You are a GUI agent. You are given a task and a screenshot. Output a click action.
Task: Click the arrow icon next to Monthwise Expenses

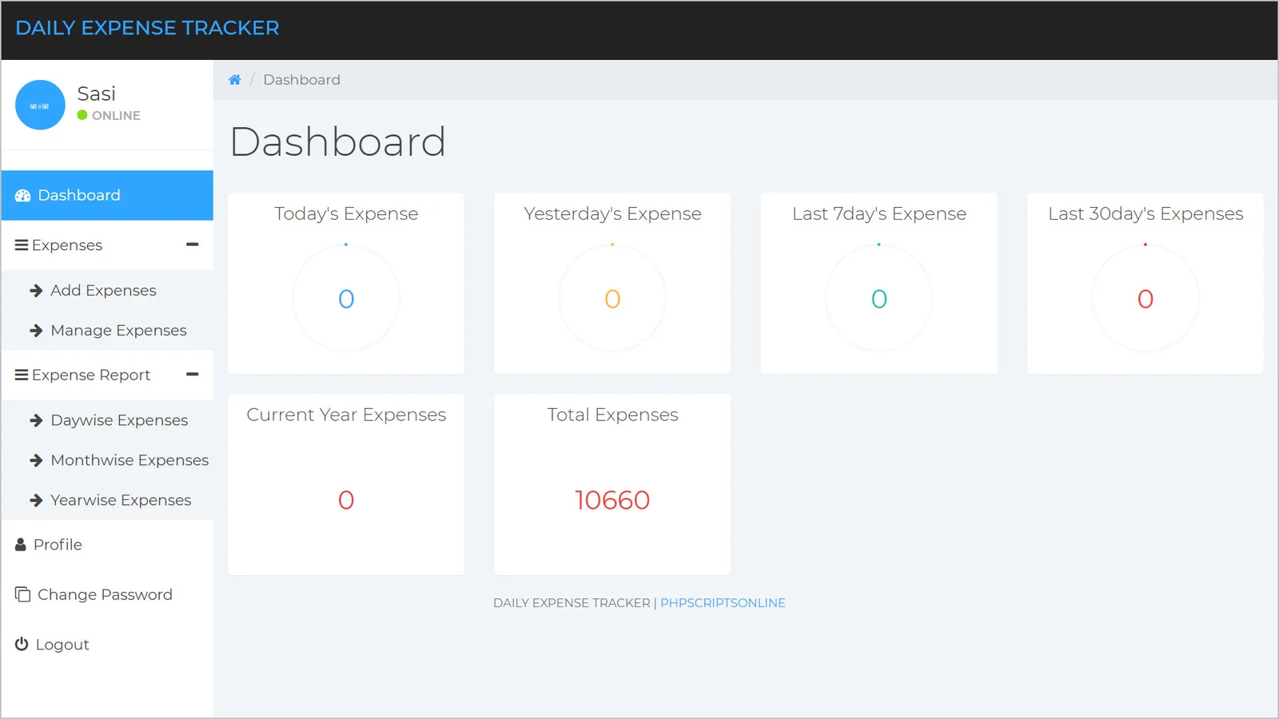[36, 460]
